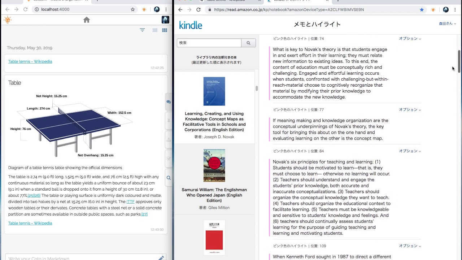Viewport: 462px width, 260px height.
Task: Click the Kindle book list scrollbar thumb
Action: click(x=257, y=88)
